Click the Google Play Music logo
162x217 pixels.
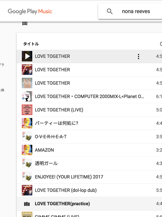pos(30,11)
